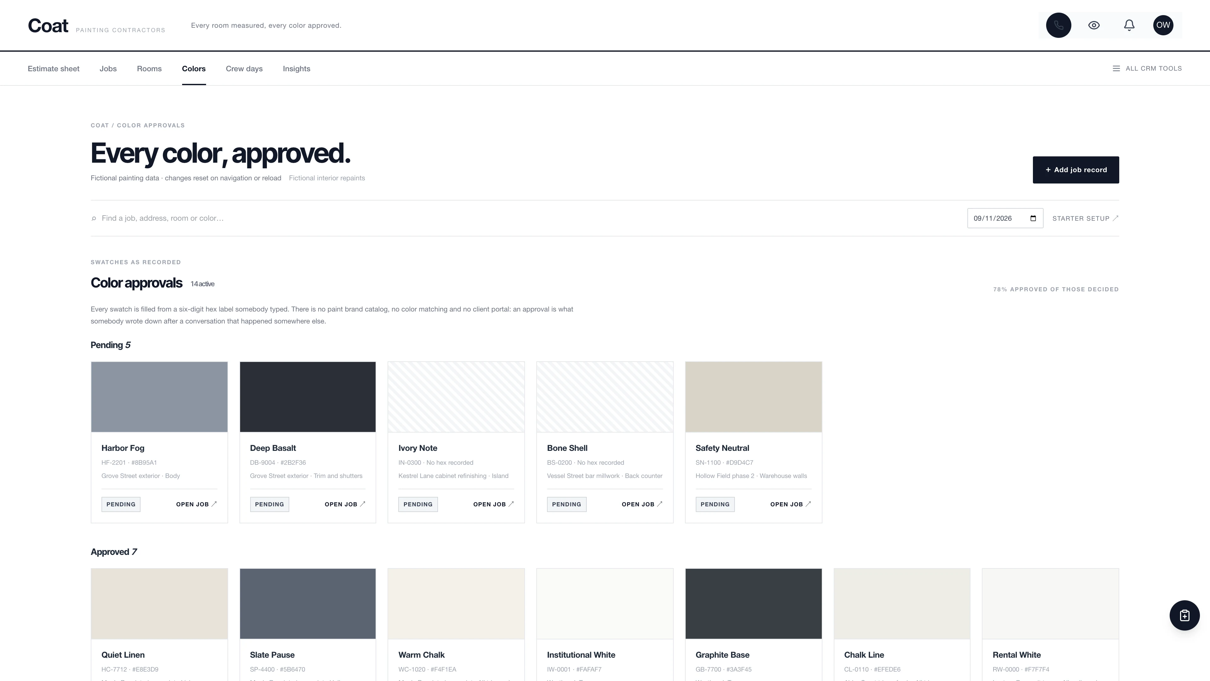
Task: Open the Rooms tab
Action: [x=149, y=69]
